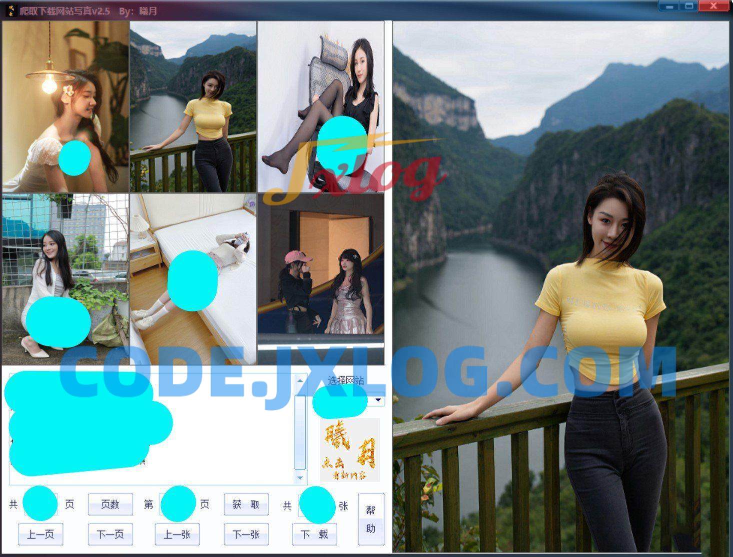Go to next page with 下一页
Screen dimensions: 733x557
[x=110, y=534]
